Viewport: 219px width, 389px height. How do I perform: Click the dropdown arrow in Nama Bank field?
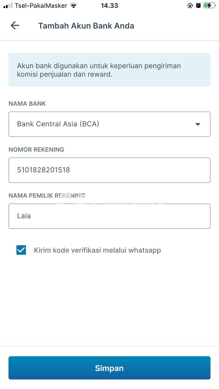(198, 124)
